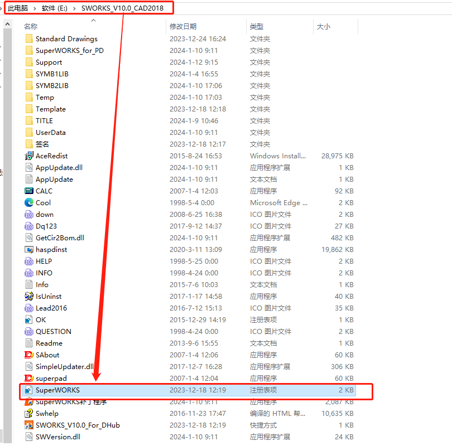Image resolution: width=452 pixels, height=446 pixels.
Task: Click the type cell 编译的 HTML 帮...
Action: click(x=277, y=414)
